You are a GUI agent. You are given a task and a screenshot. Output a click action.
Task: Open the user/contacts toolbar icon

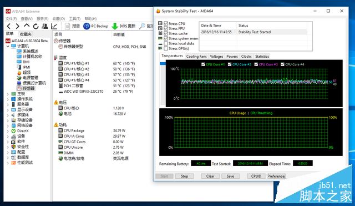[45, 26]
